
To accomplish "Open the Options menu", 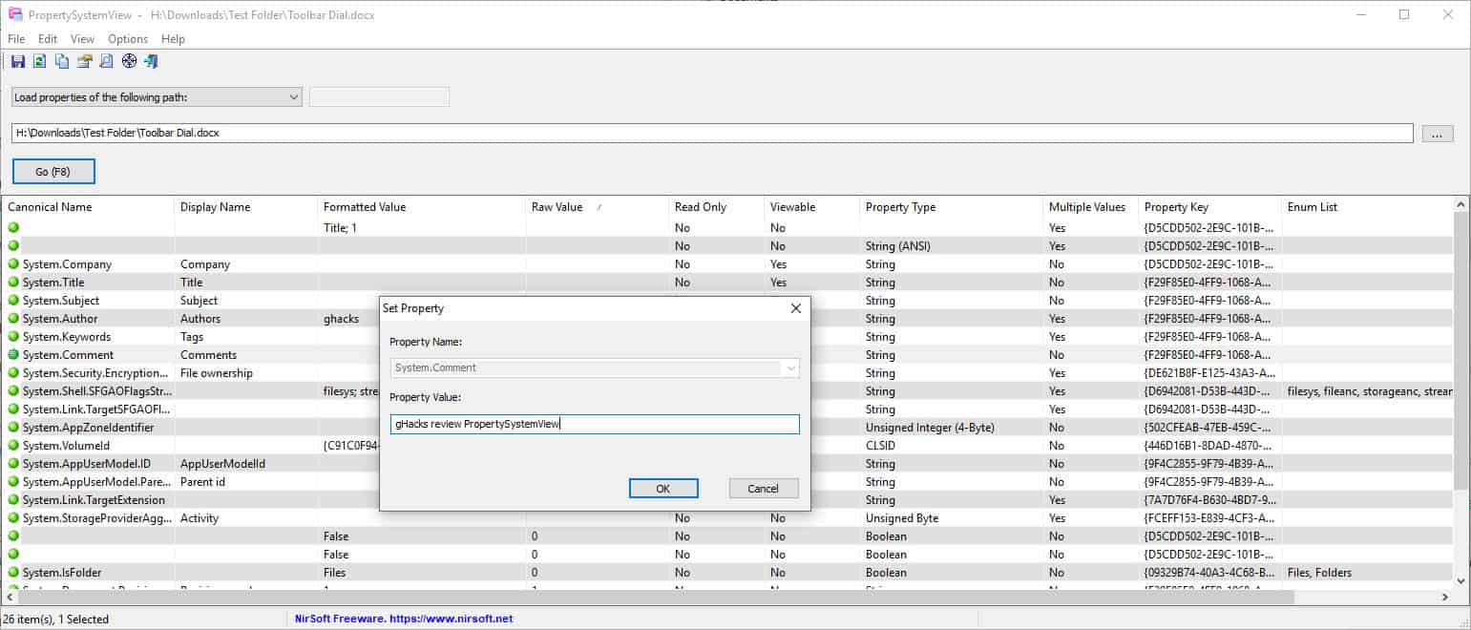I will pos(127,39).
